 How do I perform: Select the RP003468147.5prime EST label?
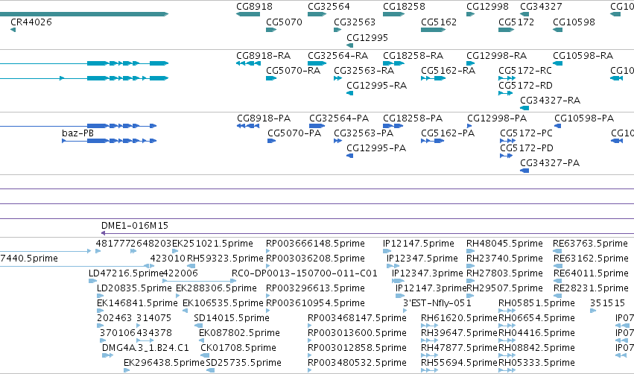click(357, 319)
